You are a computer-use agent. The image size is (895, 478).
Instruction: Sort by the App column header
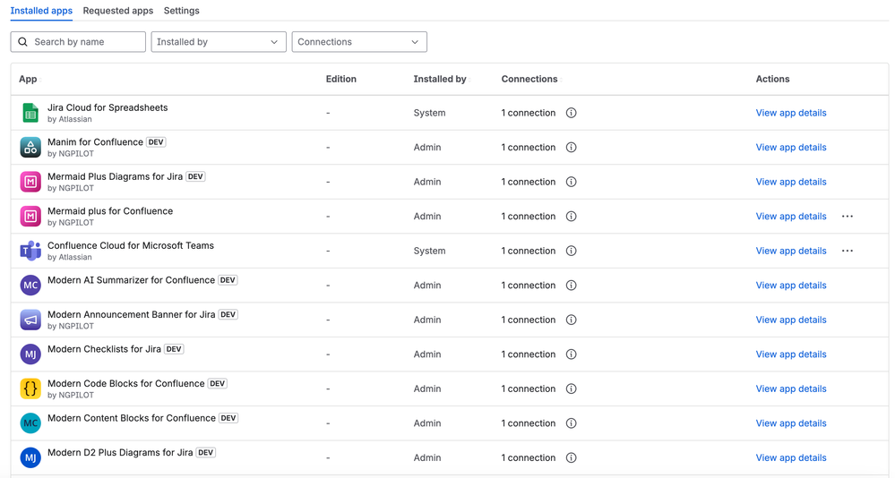click(x=29, y=80)
